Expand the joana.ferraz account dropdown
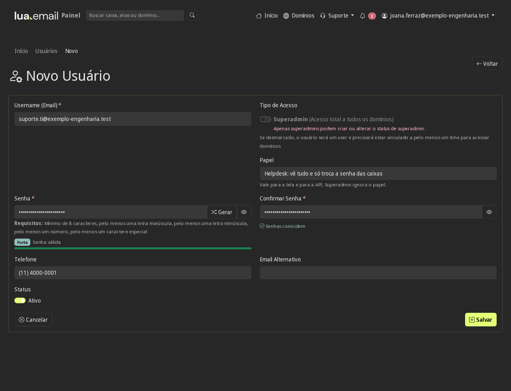This screenshot has height=391, width=511. 438,16
